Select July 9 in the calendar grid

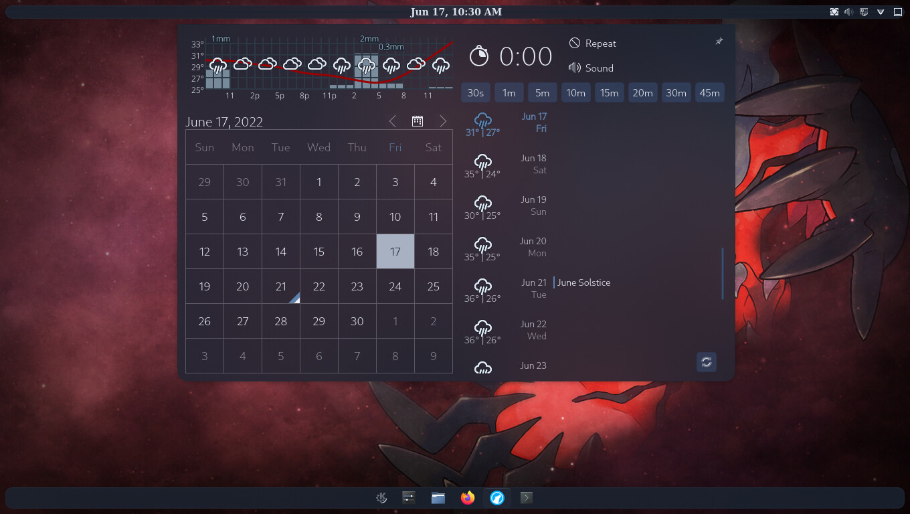[434, 356]
